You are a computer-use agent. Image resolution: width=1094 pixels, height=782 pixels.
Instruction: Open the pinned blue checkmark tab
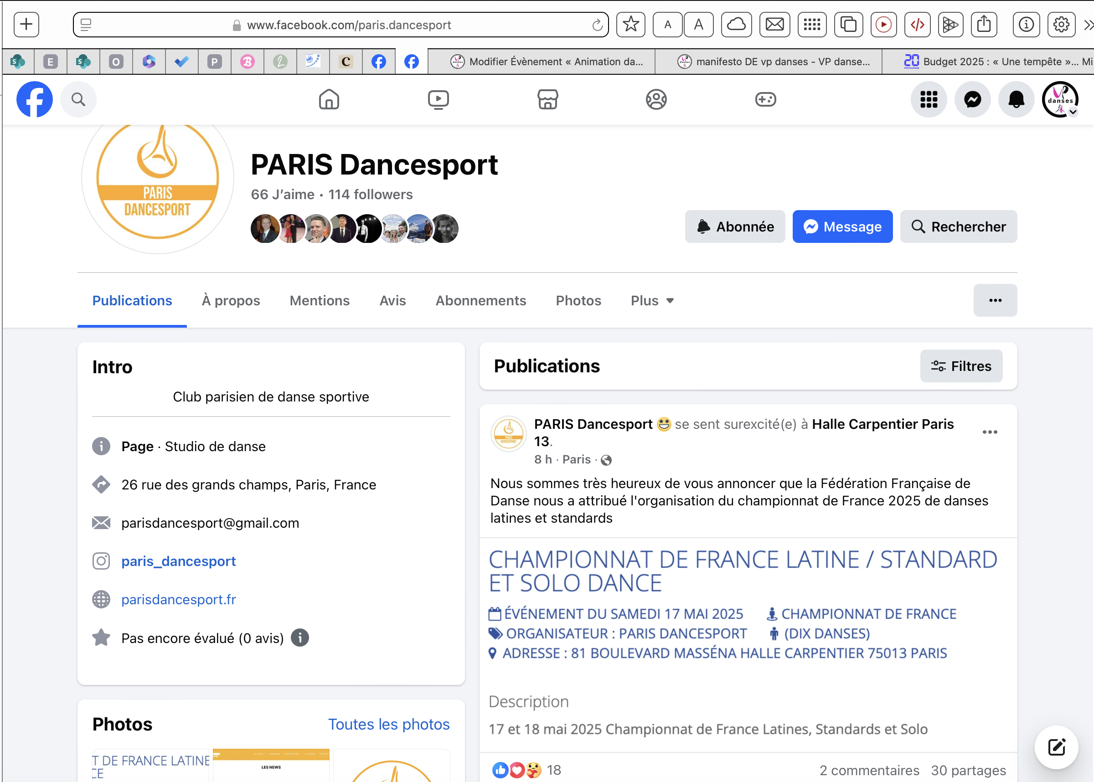pos(181,62)
